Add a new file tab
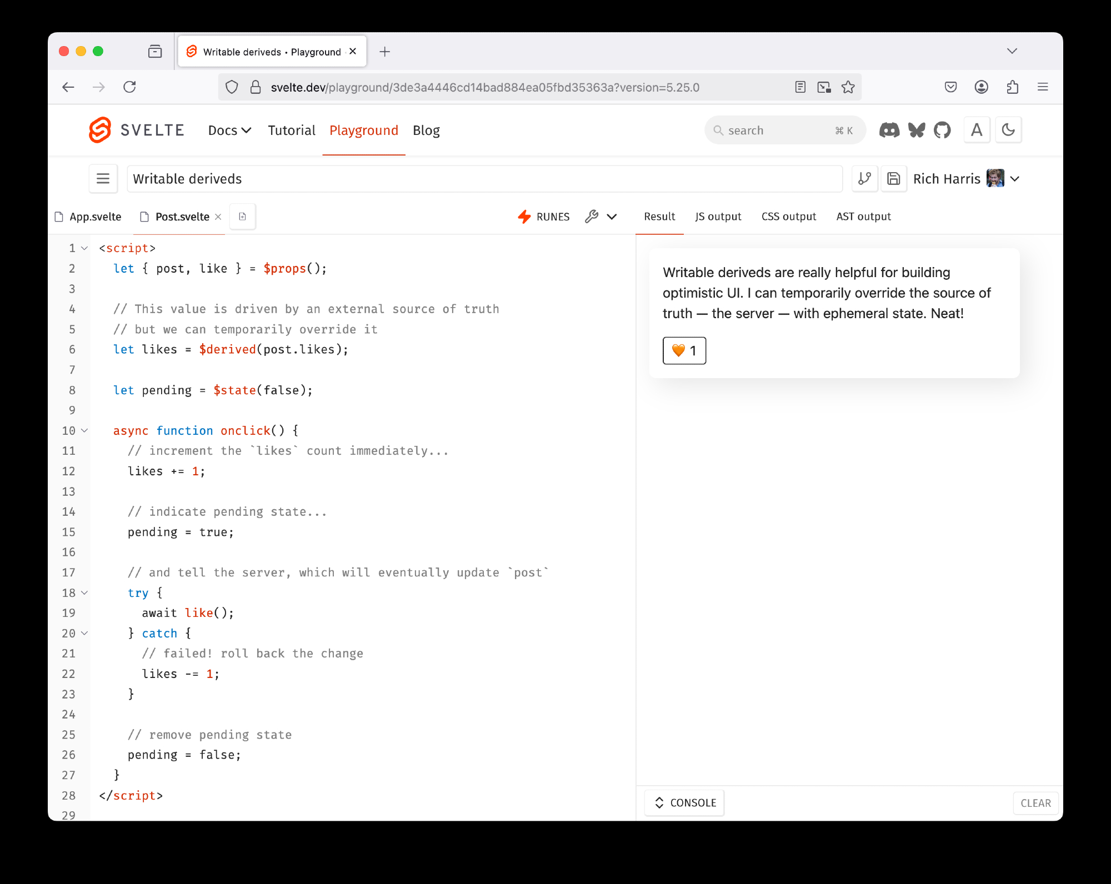 (242, 217)
